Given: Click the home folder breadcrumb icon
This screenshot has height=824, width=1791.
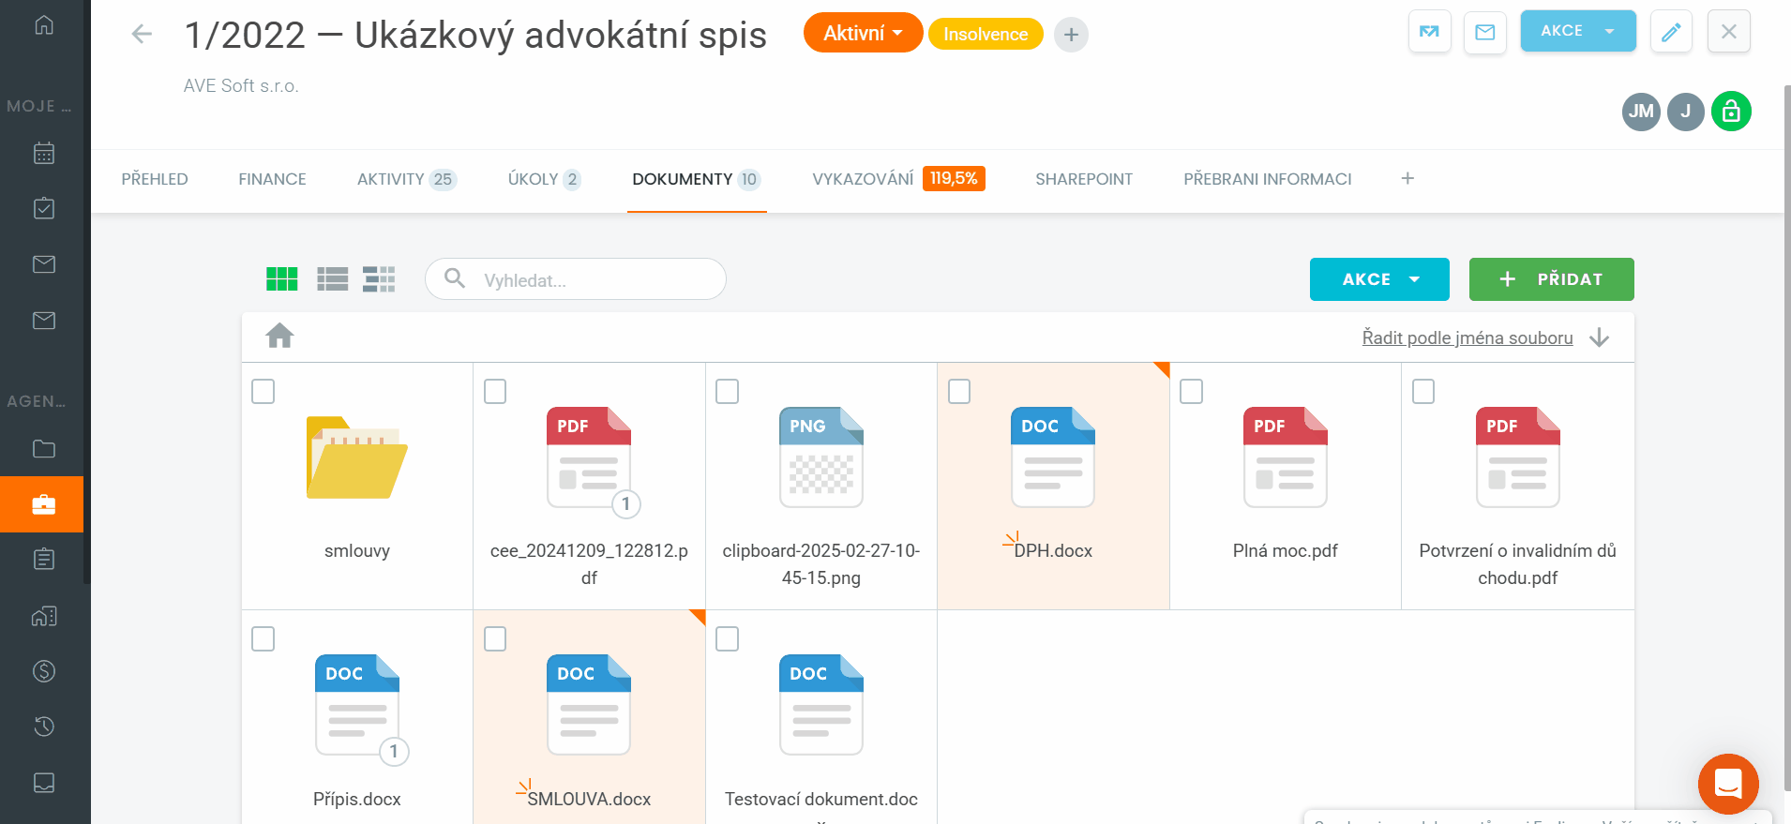Looking at the screenshot, I should pos(279,336).
